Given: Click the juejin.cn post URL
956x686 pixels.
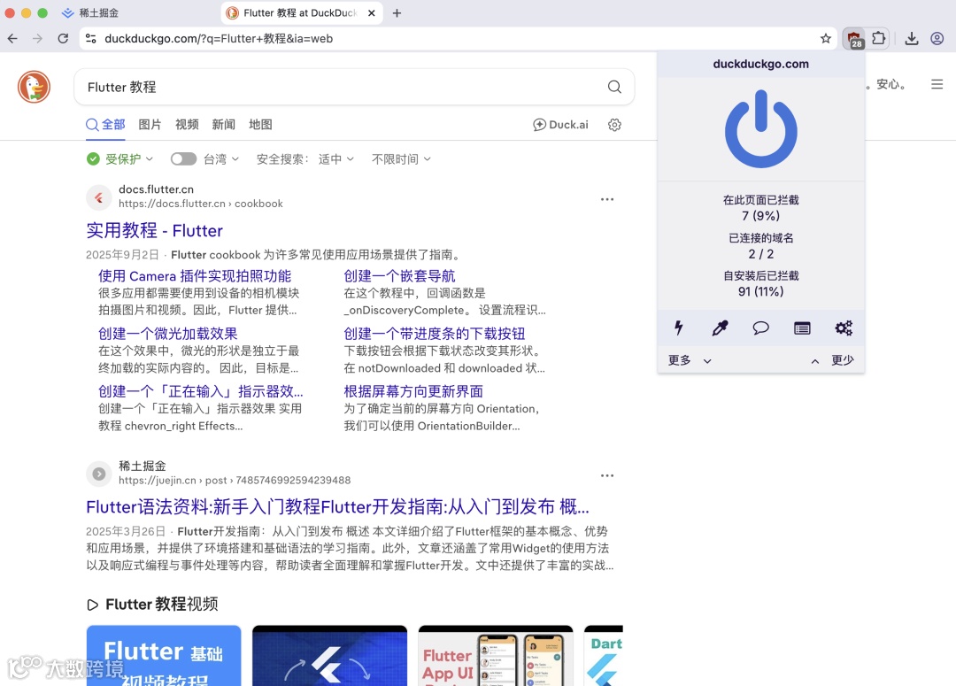Looking at the screenshot, I should pos(235,481).
